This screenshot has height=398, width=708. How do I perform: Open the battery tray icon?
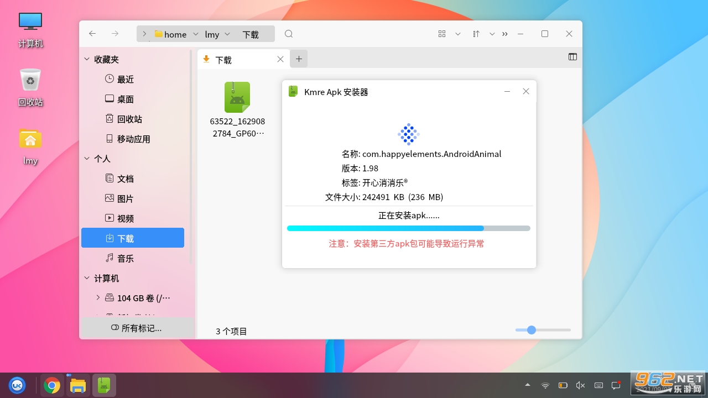coord(563,385)
